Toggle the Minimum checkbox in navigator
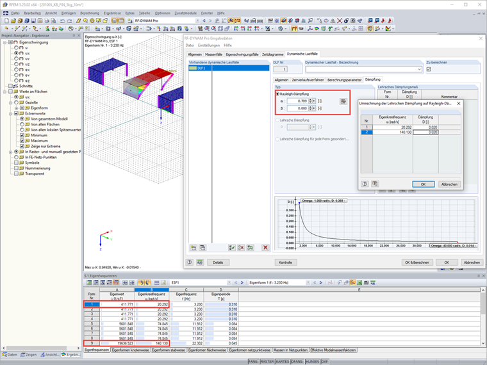The height and width of the screenshot is (365, 487). [22, 135]
